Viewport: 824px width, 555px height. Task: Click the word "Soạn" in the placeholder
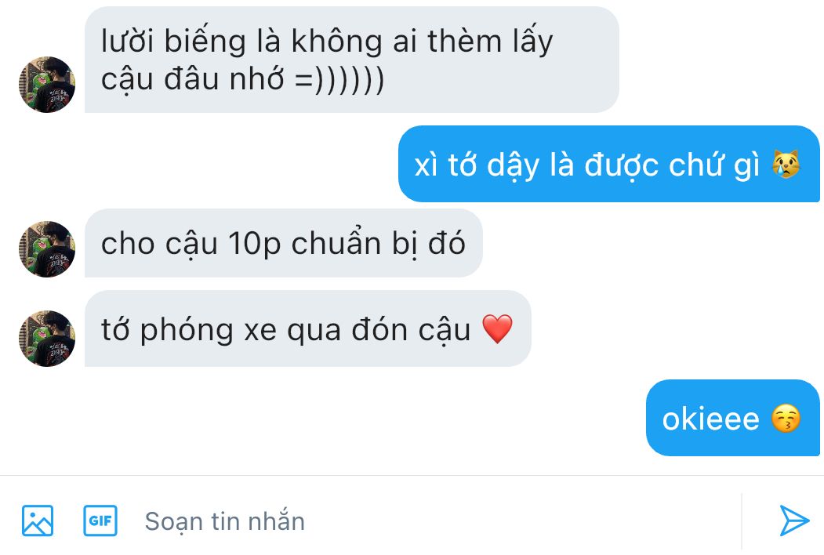(174, 522)
